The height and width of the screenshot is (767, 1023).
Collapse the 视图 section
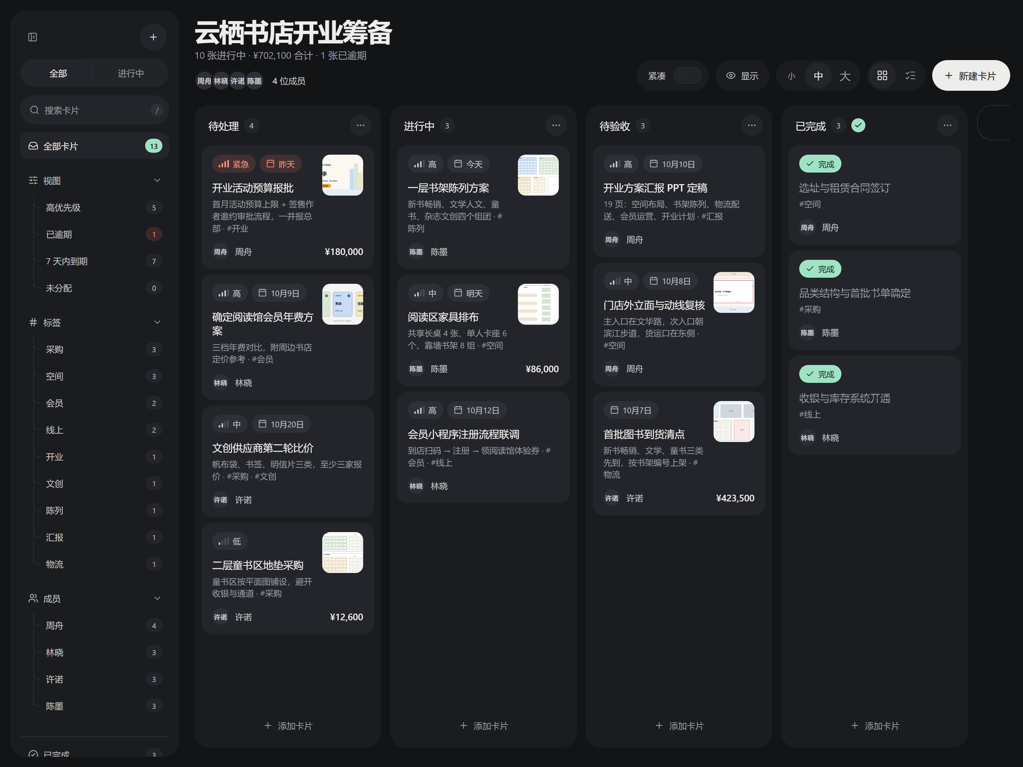tap(157, 181)
